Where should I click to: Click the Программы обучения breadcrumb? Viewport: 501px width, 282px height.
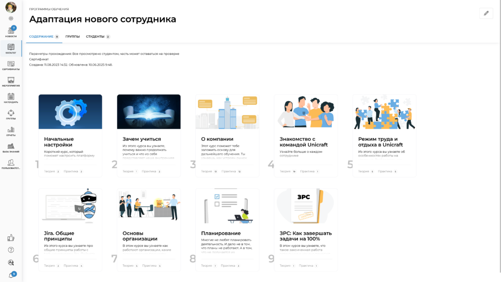(49, 9)
